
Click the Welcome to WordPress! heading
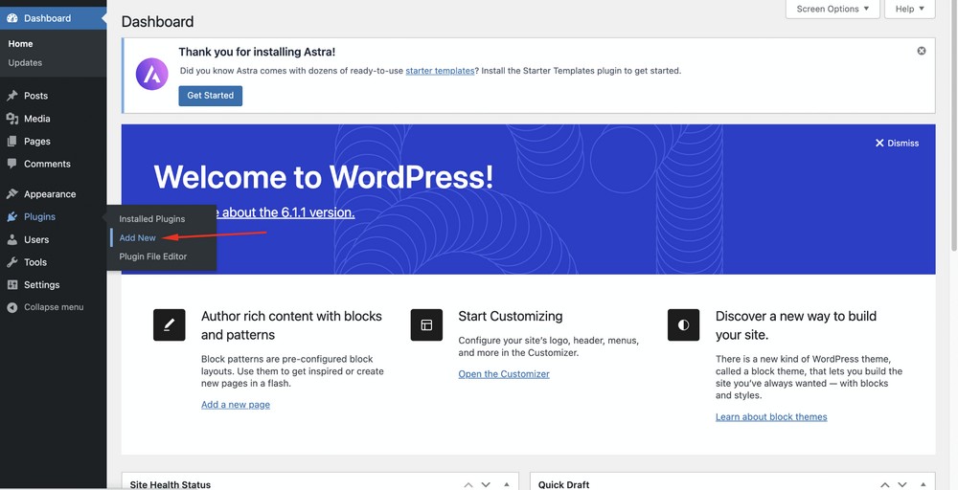click(323, 176)
